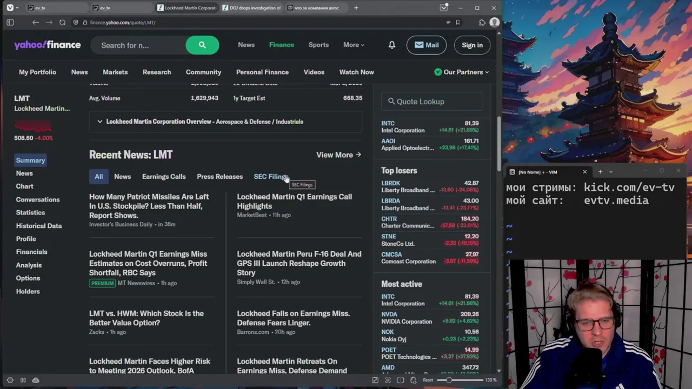Go to the Yahoo Finance logo home
The image size is (692, 389).
point(48,45)
